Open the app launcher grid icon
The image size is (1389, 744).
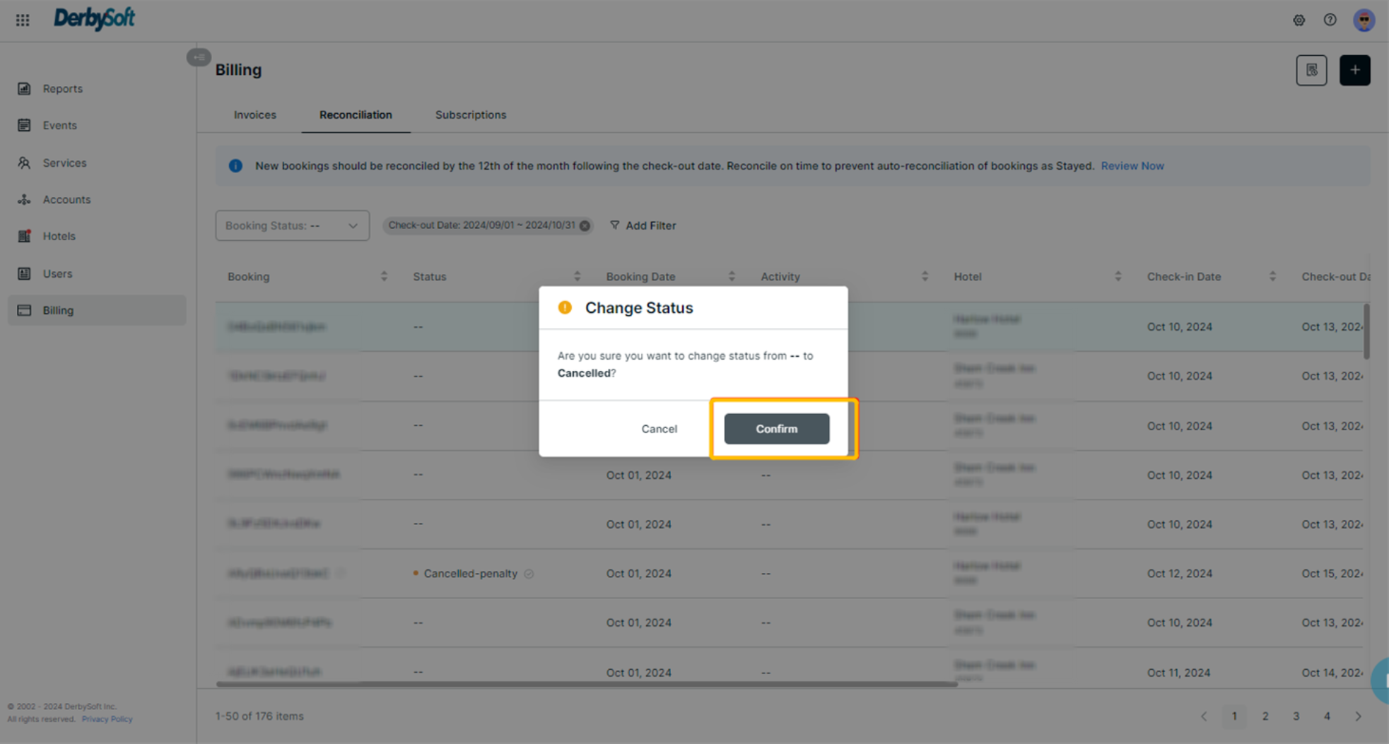[x=23, y=20]
